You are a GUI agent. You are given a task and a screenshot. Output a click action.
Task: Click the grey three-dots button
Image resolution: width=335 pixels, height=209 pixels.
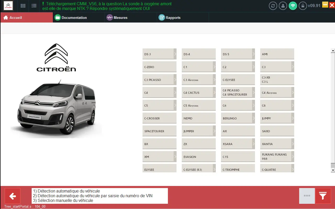click(307, 196)
